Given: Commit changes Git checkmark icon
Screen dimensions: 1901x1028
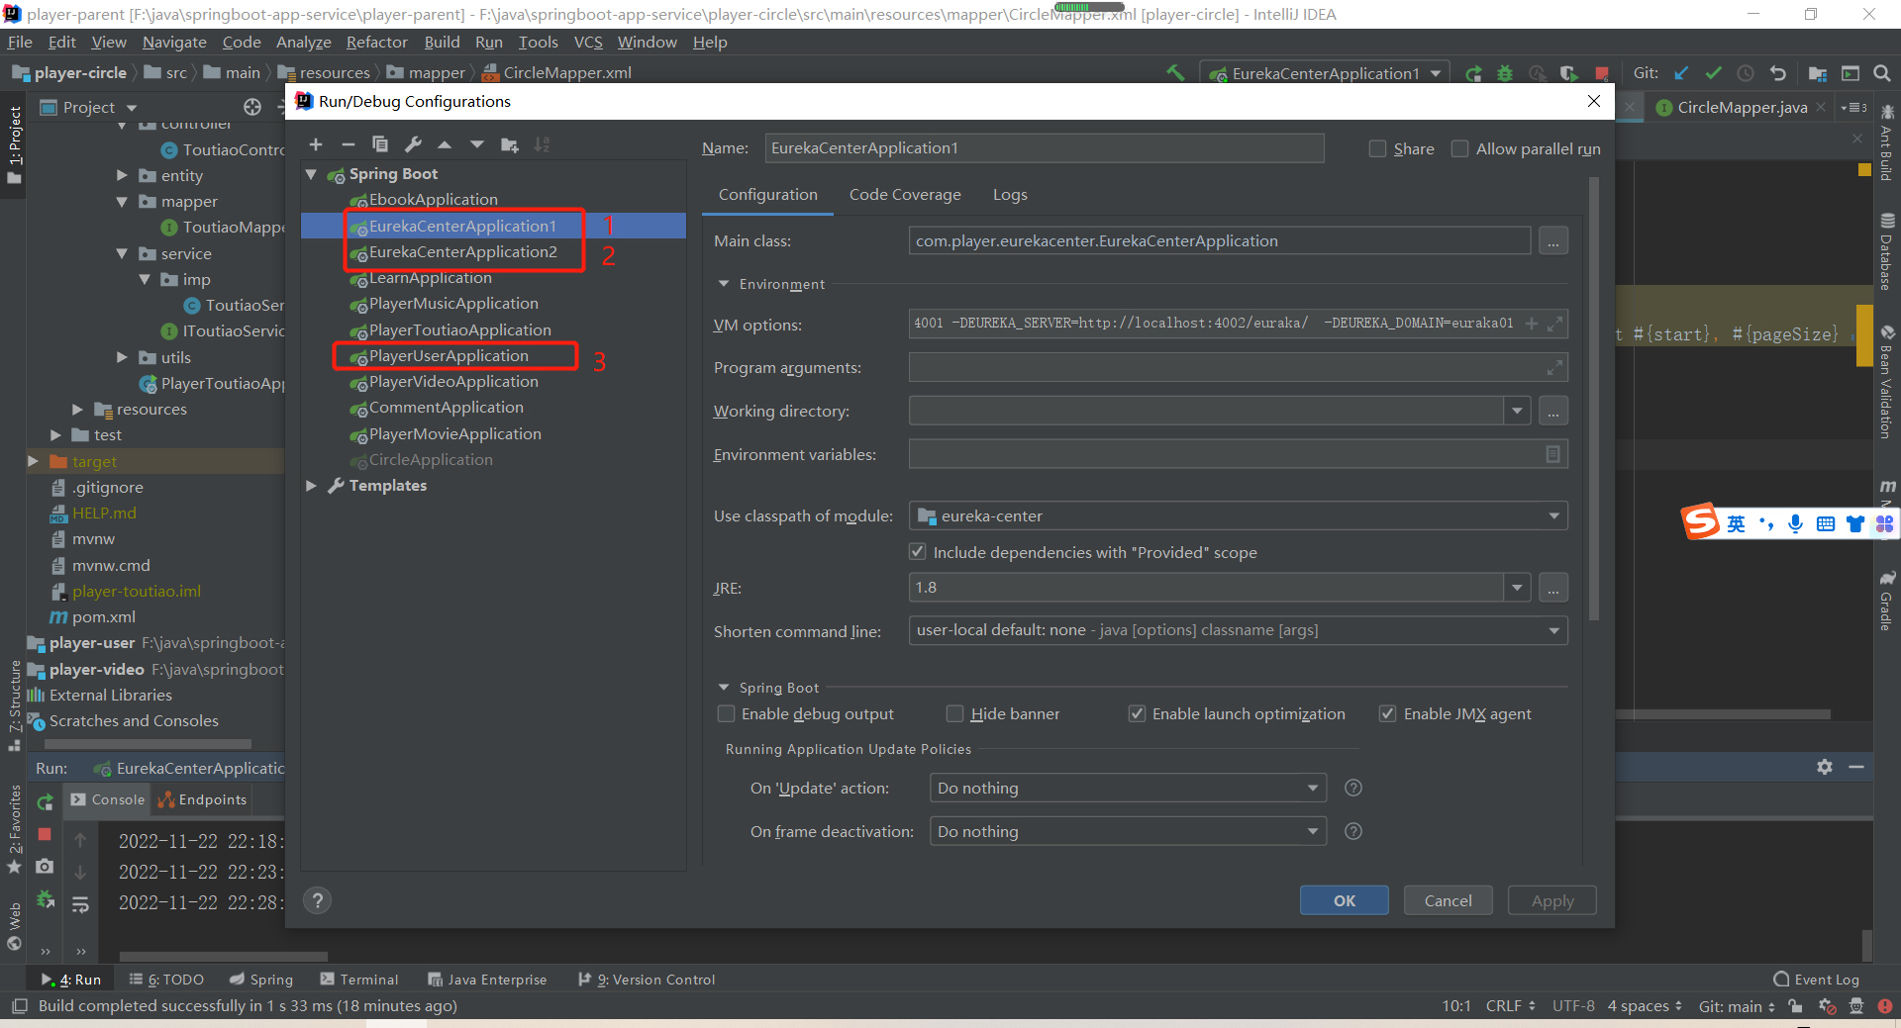Looking at the screenshot, I should (1713, 73).
